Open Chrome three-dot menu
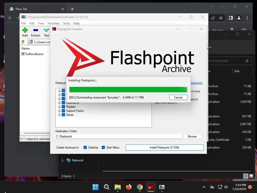257x193 pixels. [247, 18]
